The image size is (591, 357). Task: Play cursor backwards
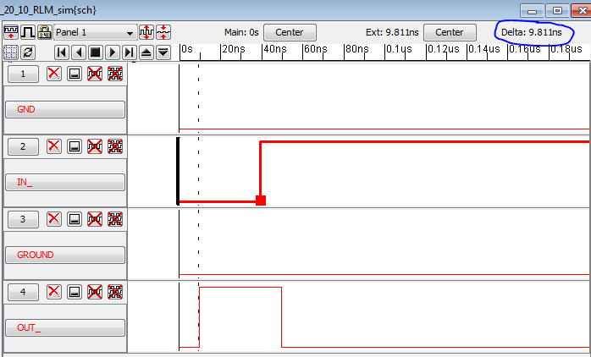click(x=79, y=52)
